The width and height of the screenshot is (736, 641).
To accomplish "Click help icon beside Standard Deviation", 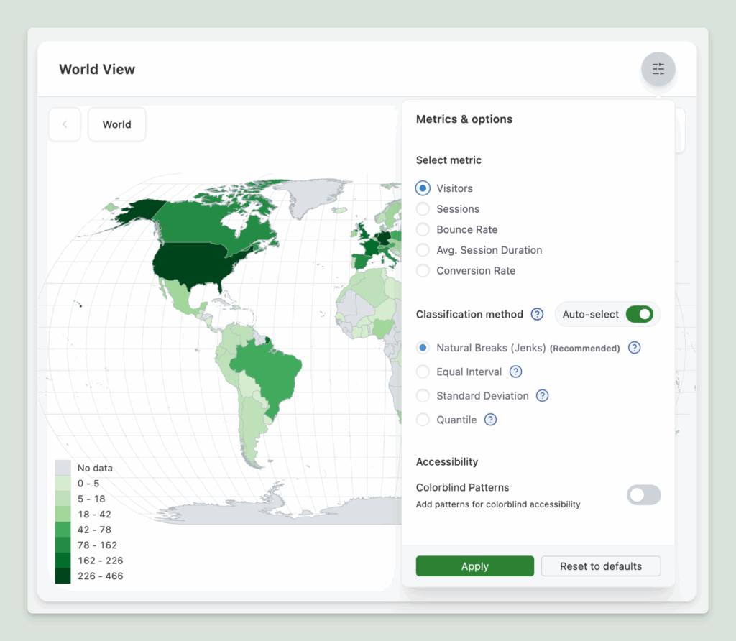I will pyautogui.click(x=543, y=395).
